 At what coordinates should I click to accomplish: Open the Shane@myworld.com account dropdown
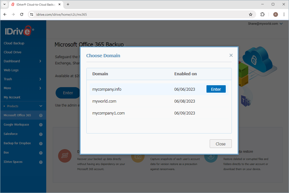pyautogui.click(x=266, y=23)
